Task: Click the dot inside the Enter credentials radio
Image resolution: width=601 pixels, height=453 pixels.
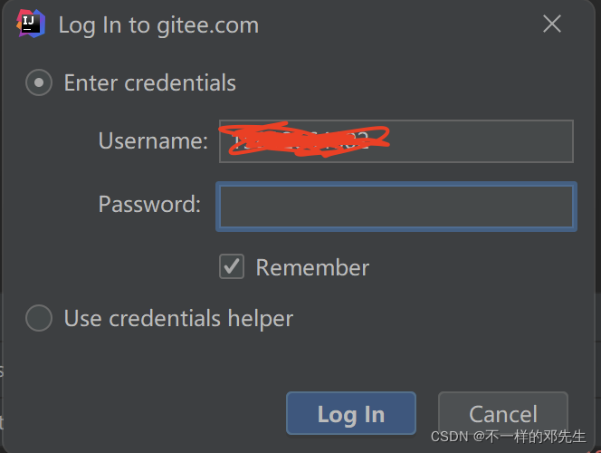Action: [39, 82]
